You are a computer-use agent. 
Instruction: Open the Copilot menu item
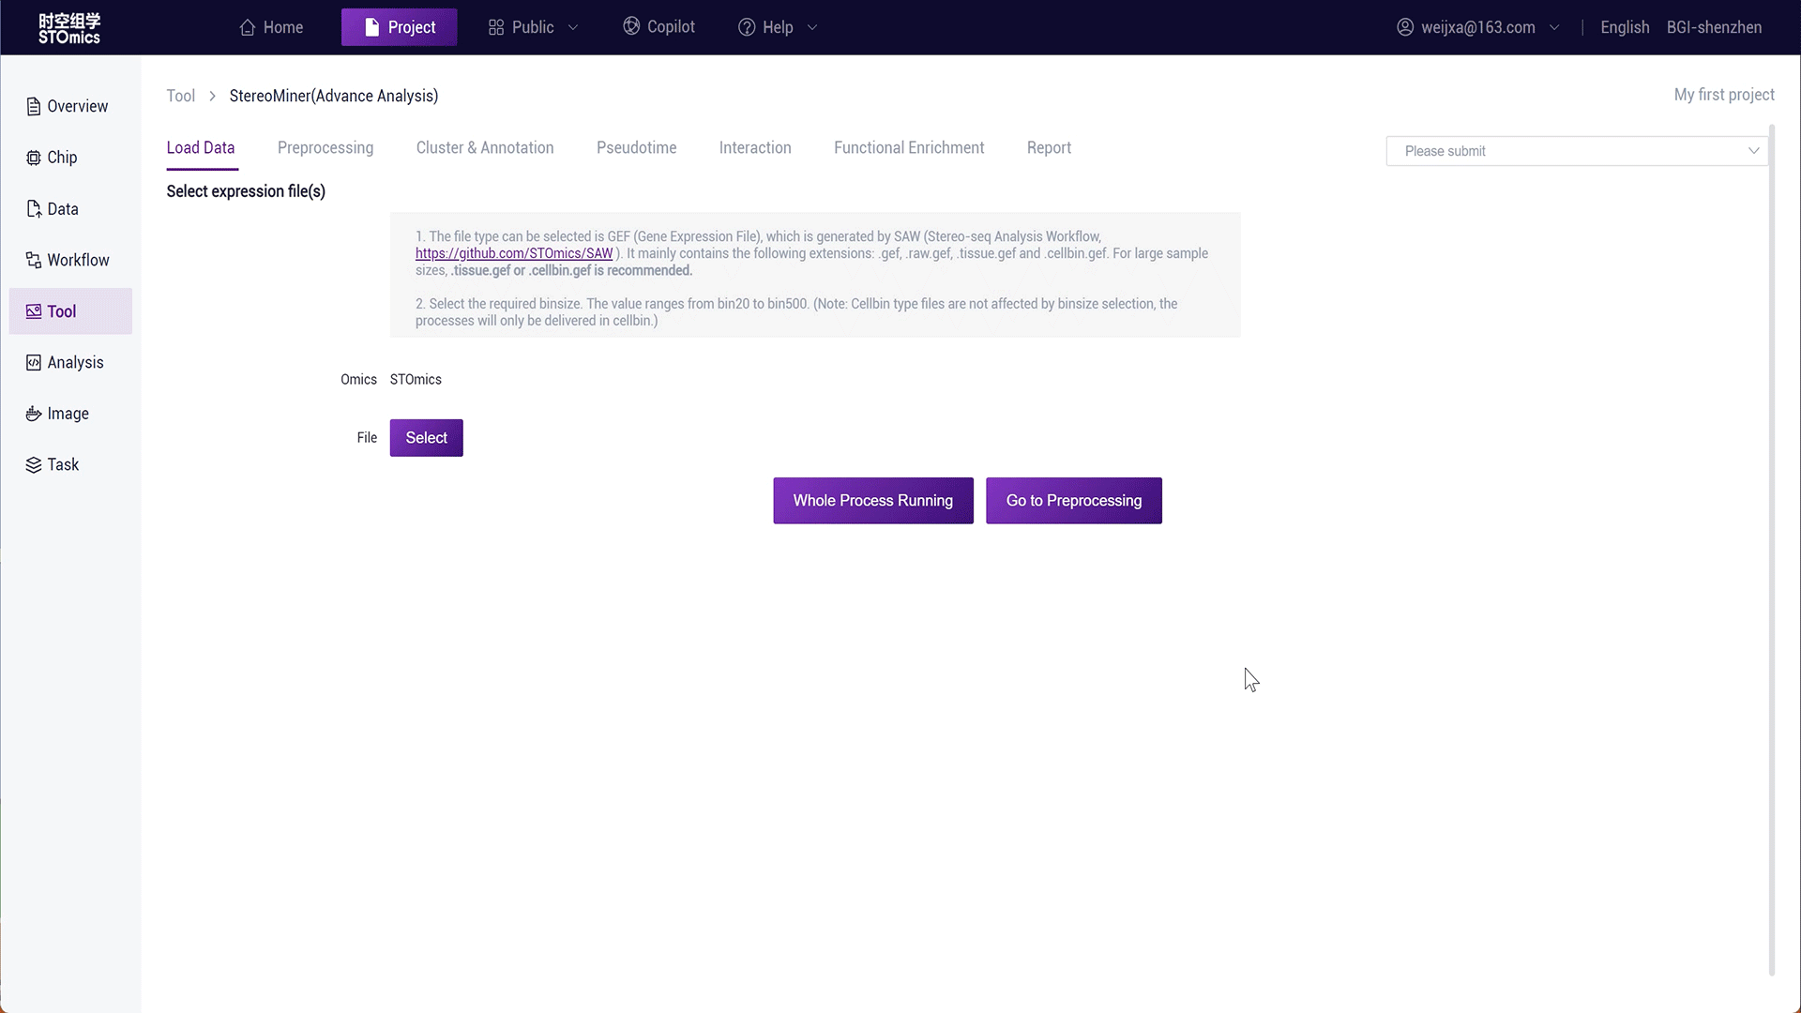tap(659, 26)
